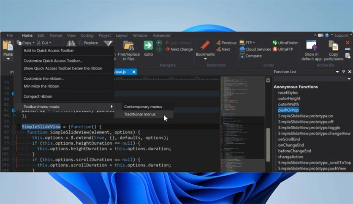Switch to the Edit ribbon tab
This screenshot has width=353, height=204.
click(x=41, y=35)
